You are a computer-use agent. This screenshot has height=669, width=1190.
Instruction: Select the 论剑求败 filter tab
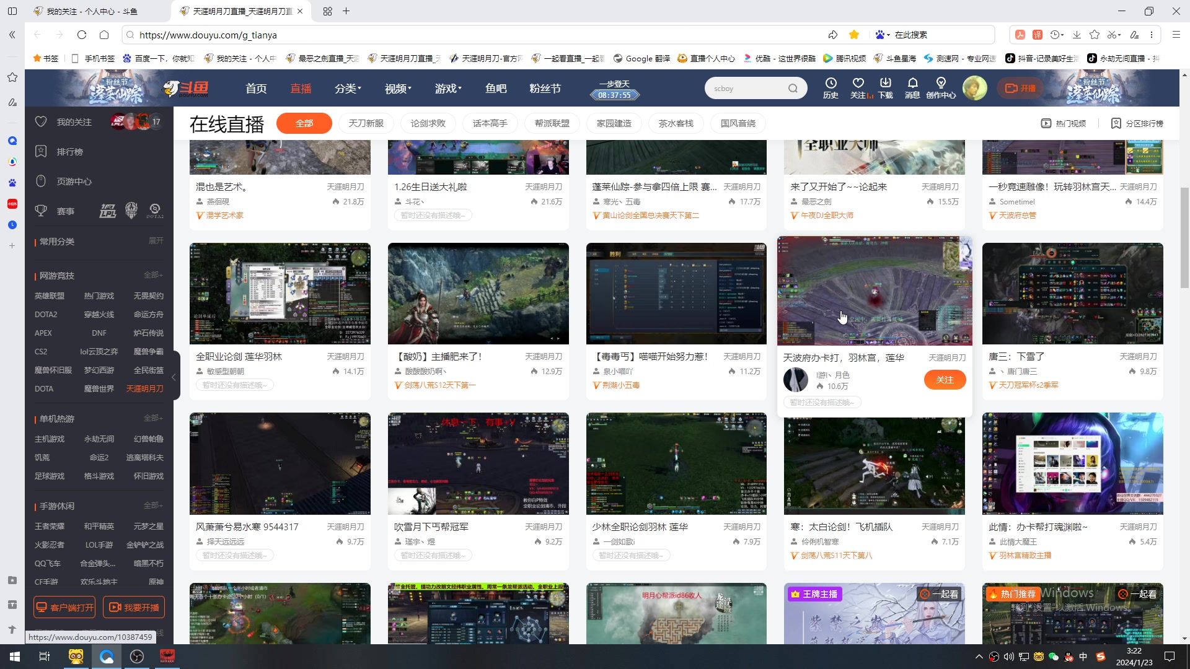tap(428, 123)
